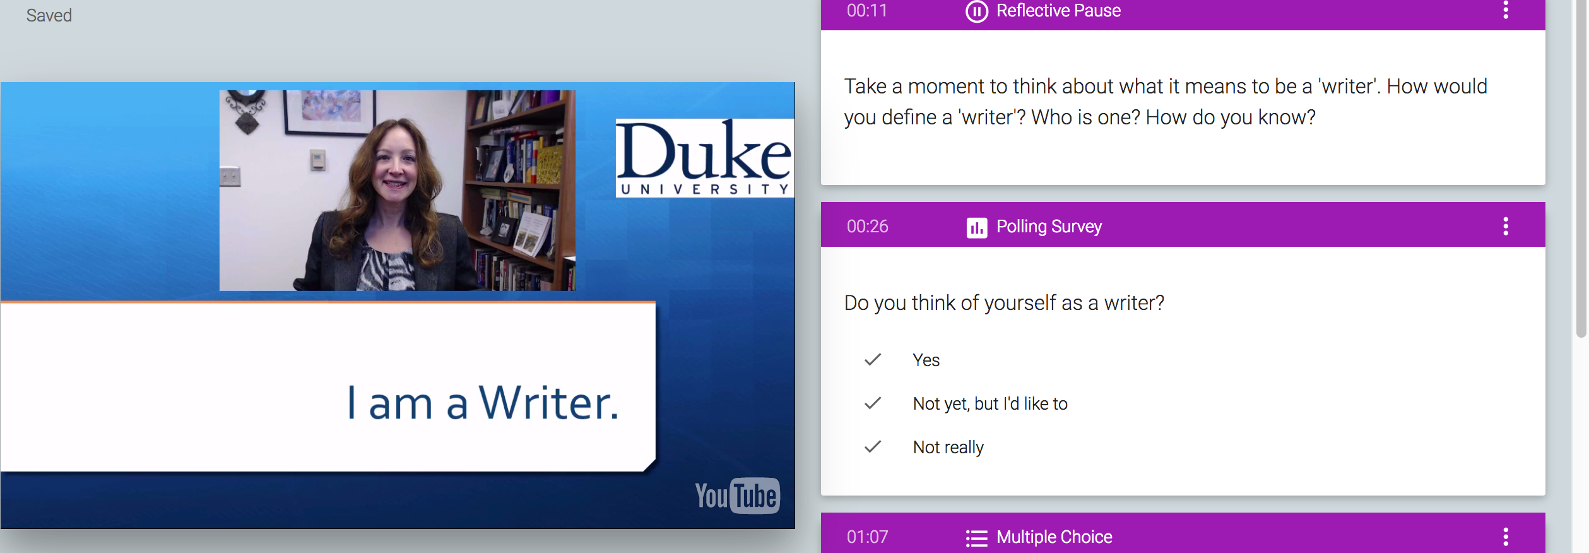Image resolution: width=1589 pixels, height=553 pixels.
Task: Click the YouTube logo on video
Action: [x=736, y=496]
